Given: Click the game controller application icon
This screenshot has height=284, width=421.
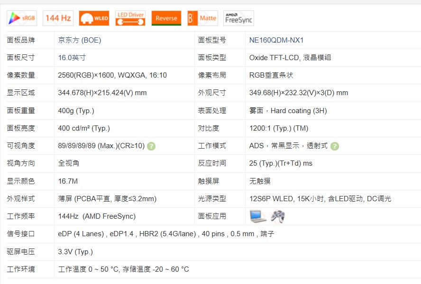Looking at the screenshot, I should click(278, 216).
